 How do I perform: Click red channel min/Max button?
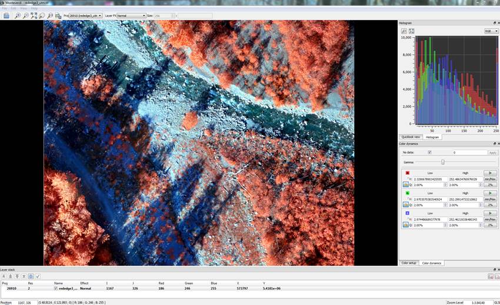491,179
